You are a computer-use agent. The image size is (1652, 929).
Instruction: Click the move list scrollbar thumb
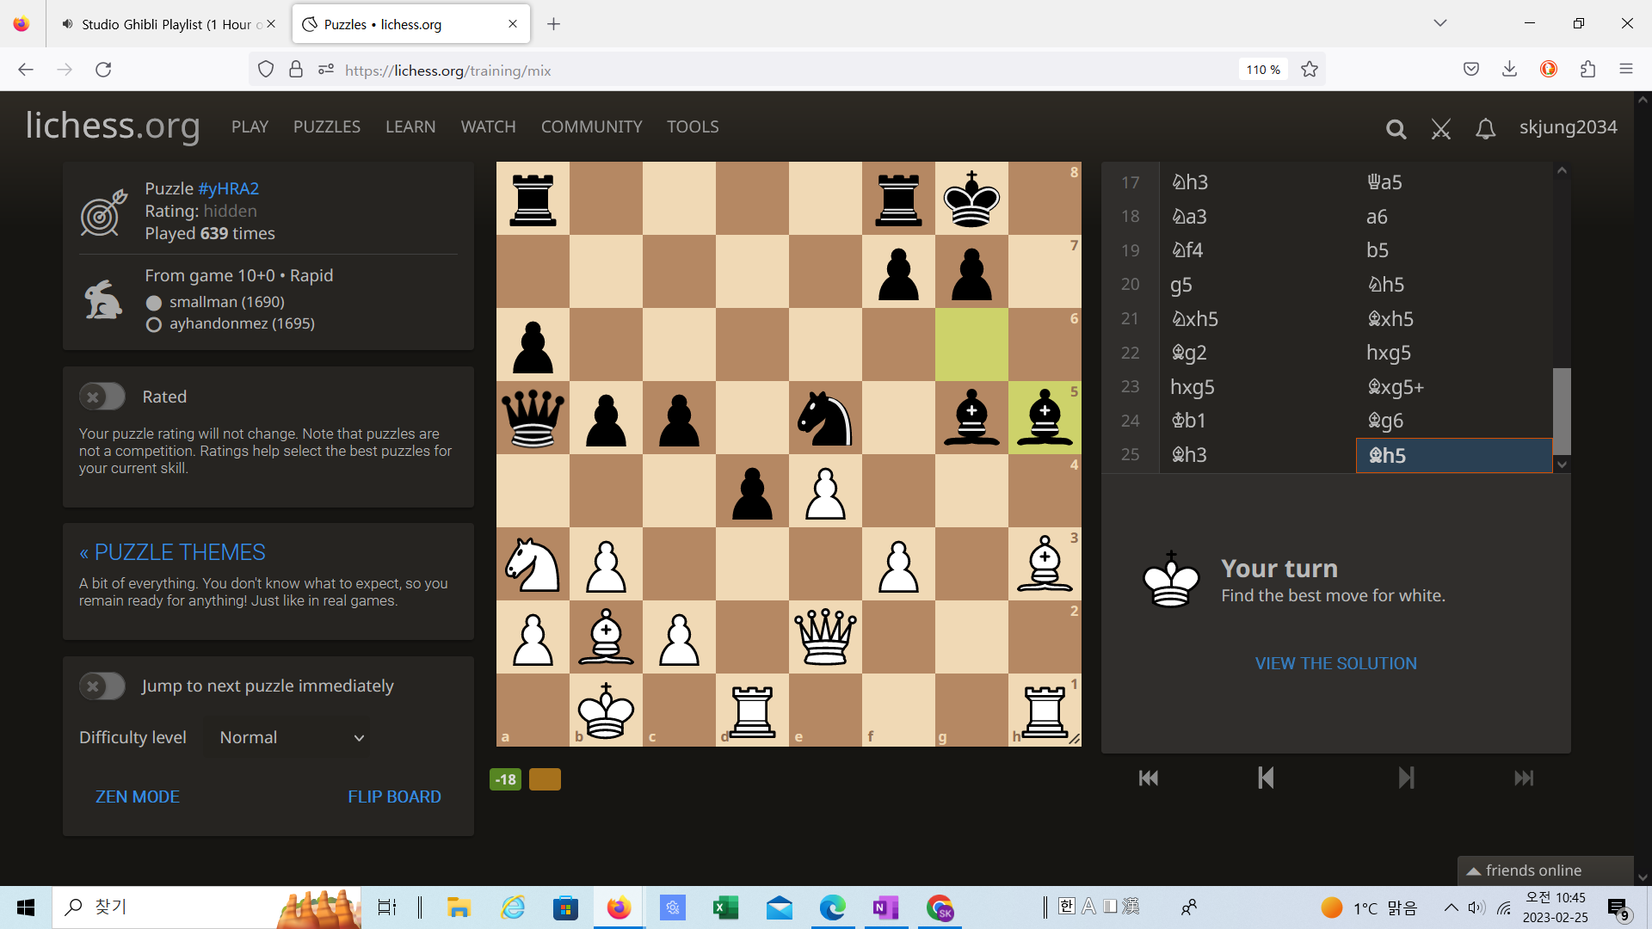click(1562, 411)
